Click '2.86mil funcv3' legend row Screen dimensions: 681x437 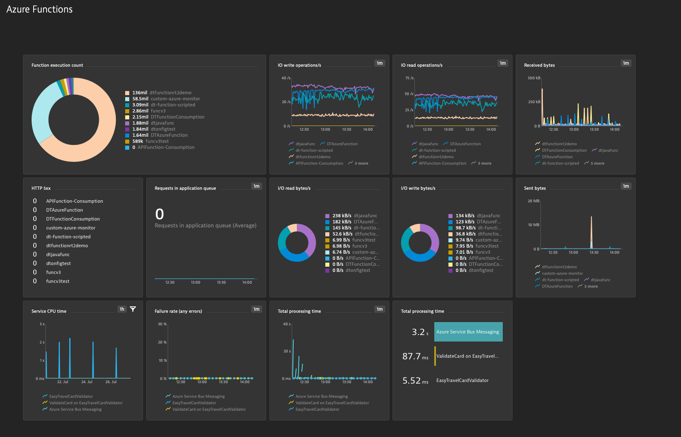[x=145, y=111]
